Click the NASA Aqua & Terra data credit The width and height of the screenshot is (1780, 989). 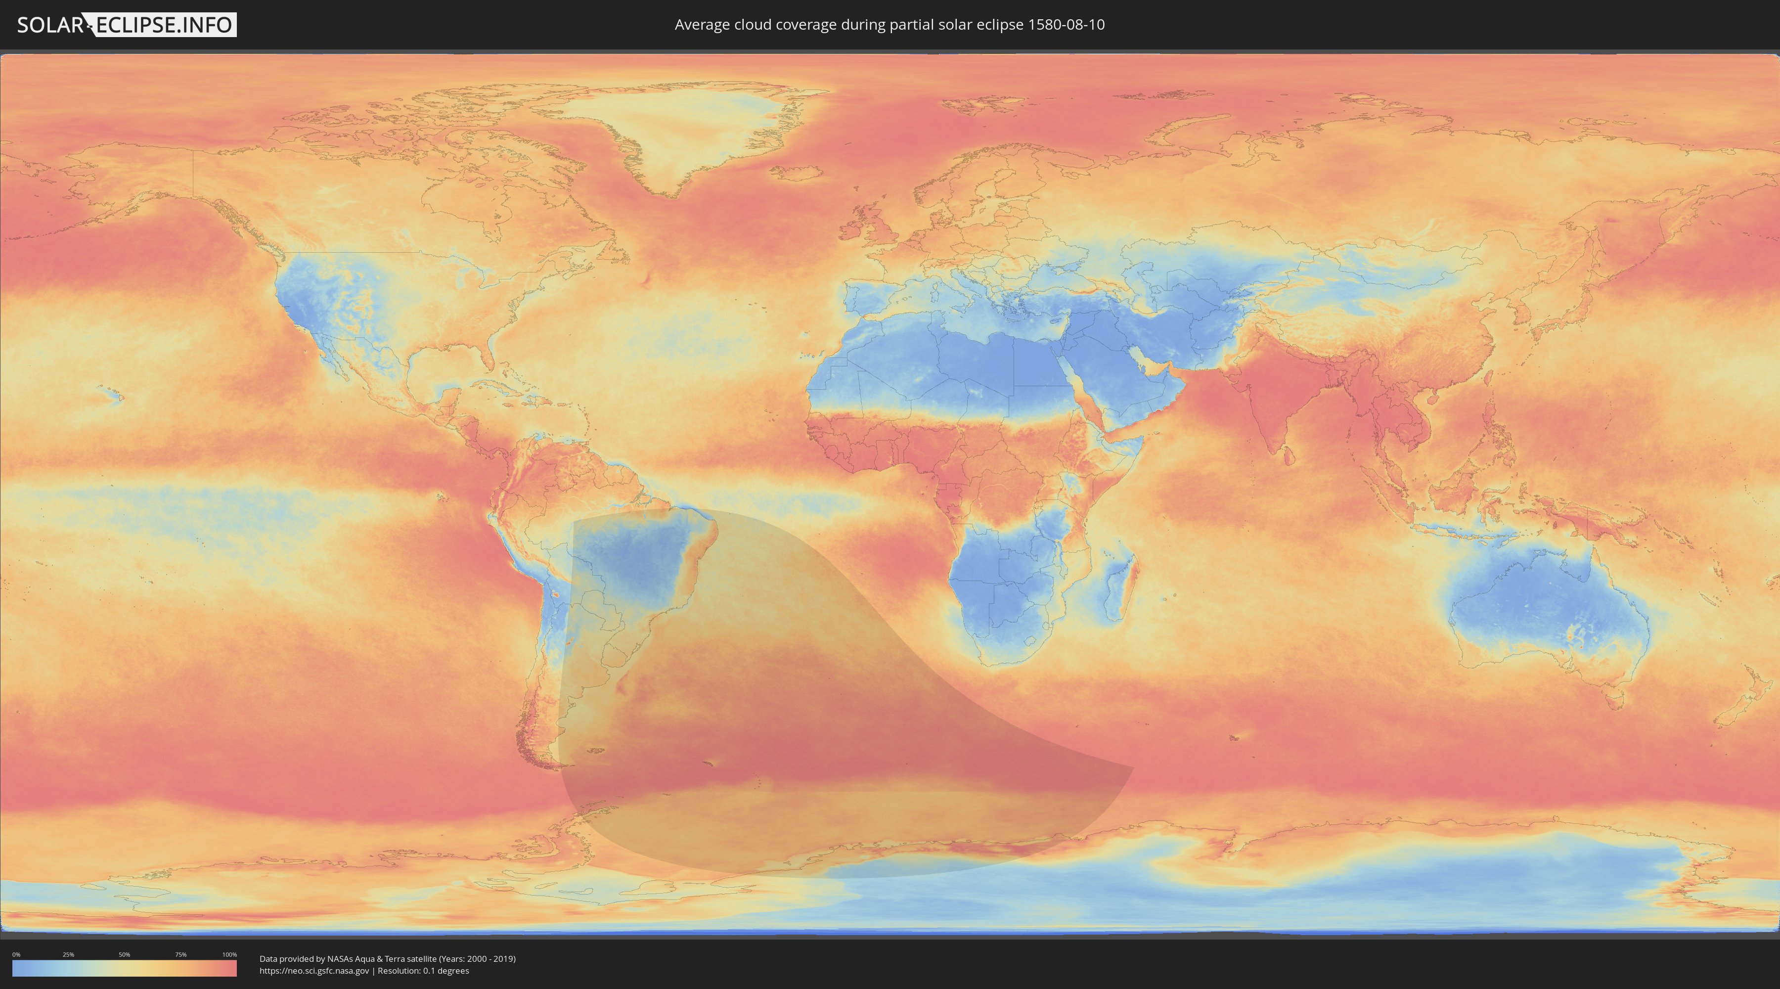(387, 959)
